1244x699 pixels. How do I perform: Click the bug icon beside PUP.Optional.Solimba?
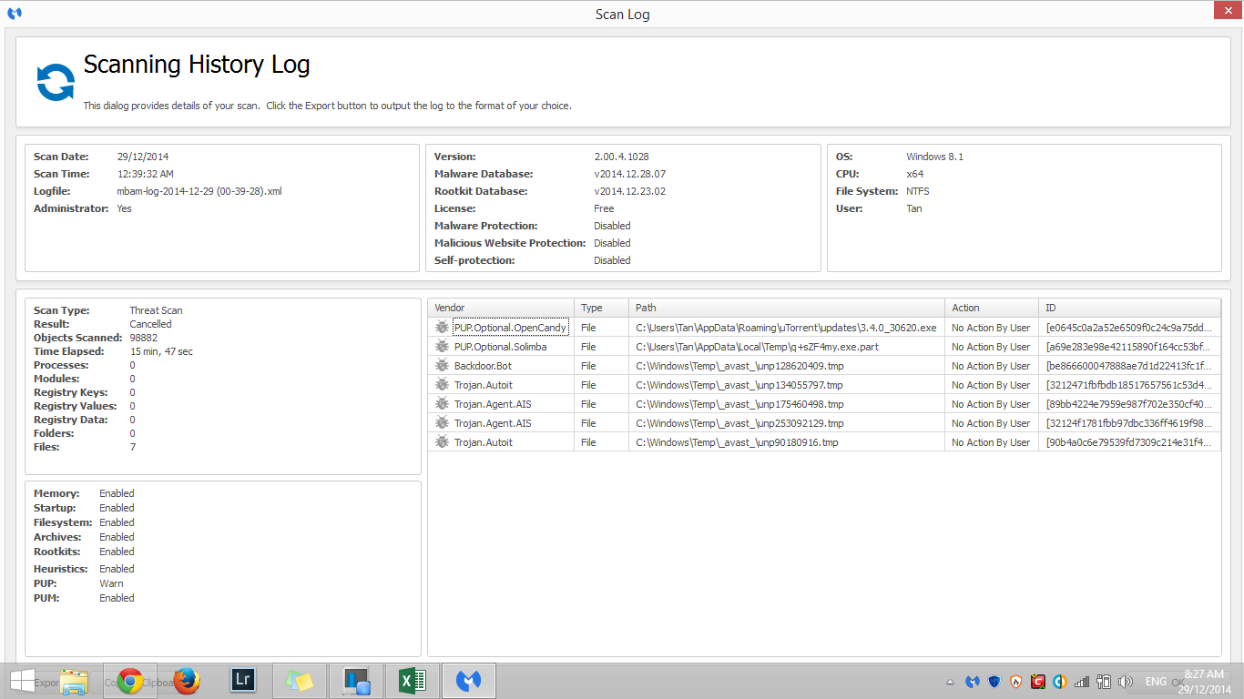pos(443,347)
